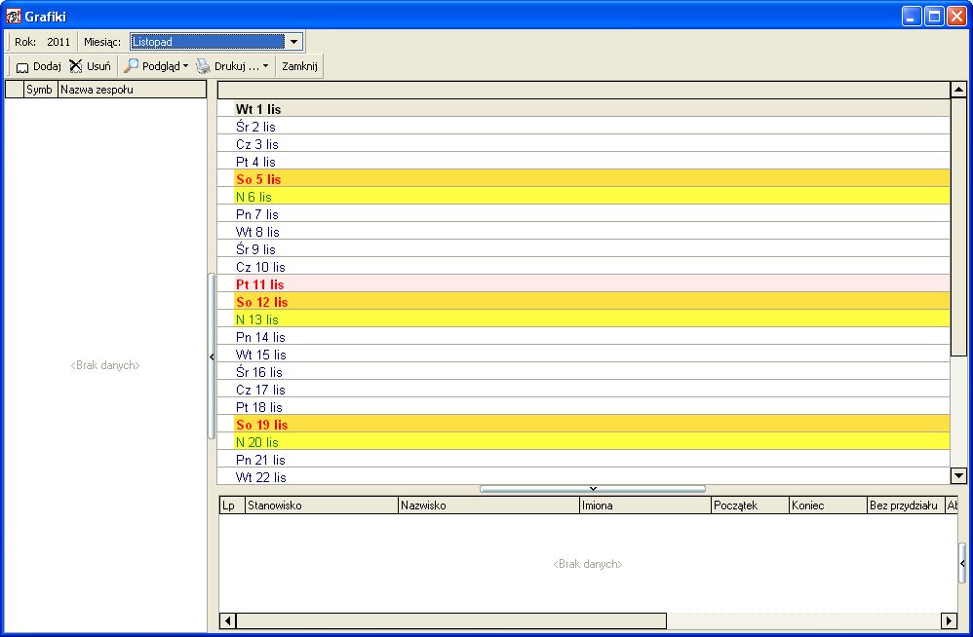Image resolution: width=973 pixels, height=637 pixels.
Task: Select the Wt 8 lis row
Action: tap(583, 232)
